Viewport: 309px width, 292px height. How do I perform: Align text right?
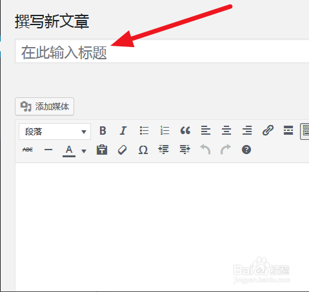(x=247, y=131)
